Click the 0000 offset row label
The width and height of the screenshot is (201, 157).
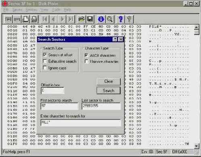coord(12,27)
